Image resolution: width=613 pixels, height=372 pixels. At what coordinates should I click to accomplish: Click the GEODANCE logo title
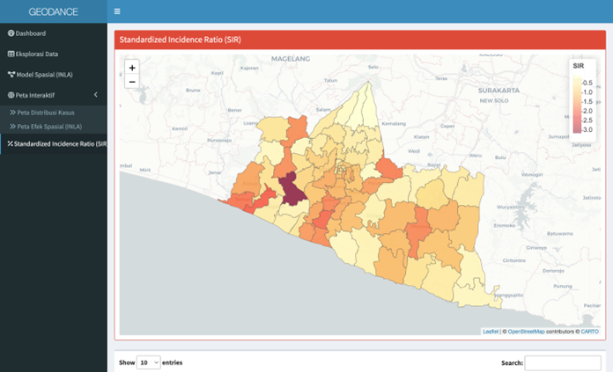click(x=53, y=11)
